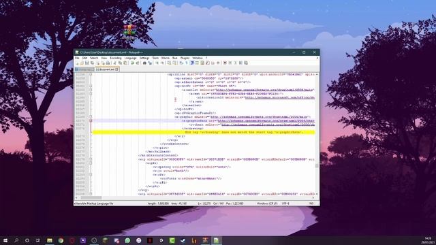Click the vertical scrollbar thumb

[317, 165]
